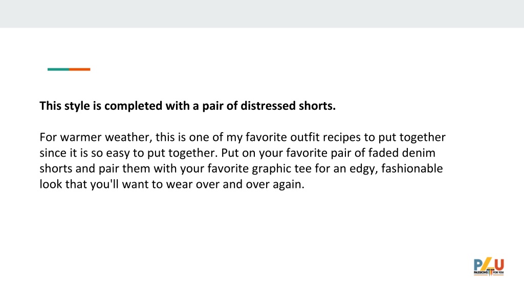Click the yellow slash in logo
This screenshot has width=524, height=294.
486,264
